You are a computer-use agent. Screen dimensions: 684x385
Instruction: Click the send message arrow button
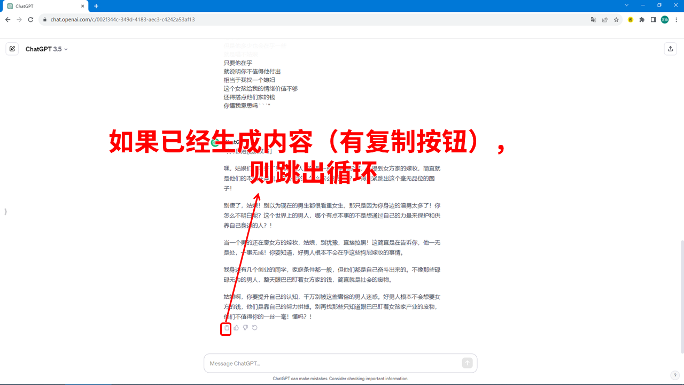[468, 363]
